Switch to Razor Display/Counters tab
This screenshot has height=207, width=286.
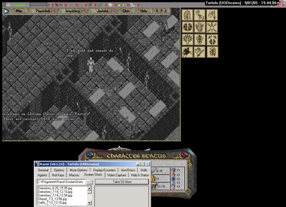[x=104, y=170]
